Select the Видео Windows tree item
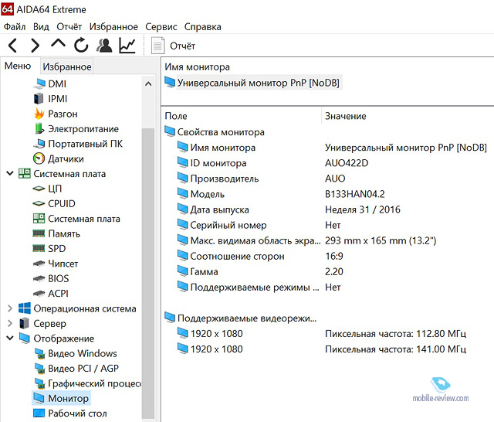 83,353
